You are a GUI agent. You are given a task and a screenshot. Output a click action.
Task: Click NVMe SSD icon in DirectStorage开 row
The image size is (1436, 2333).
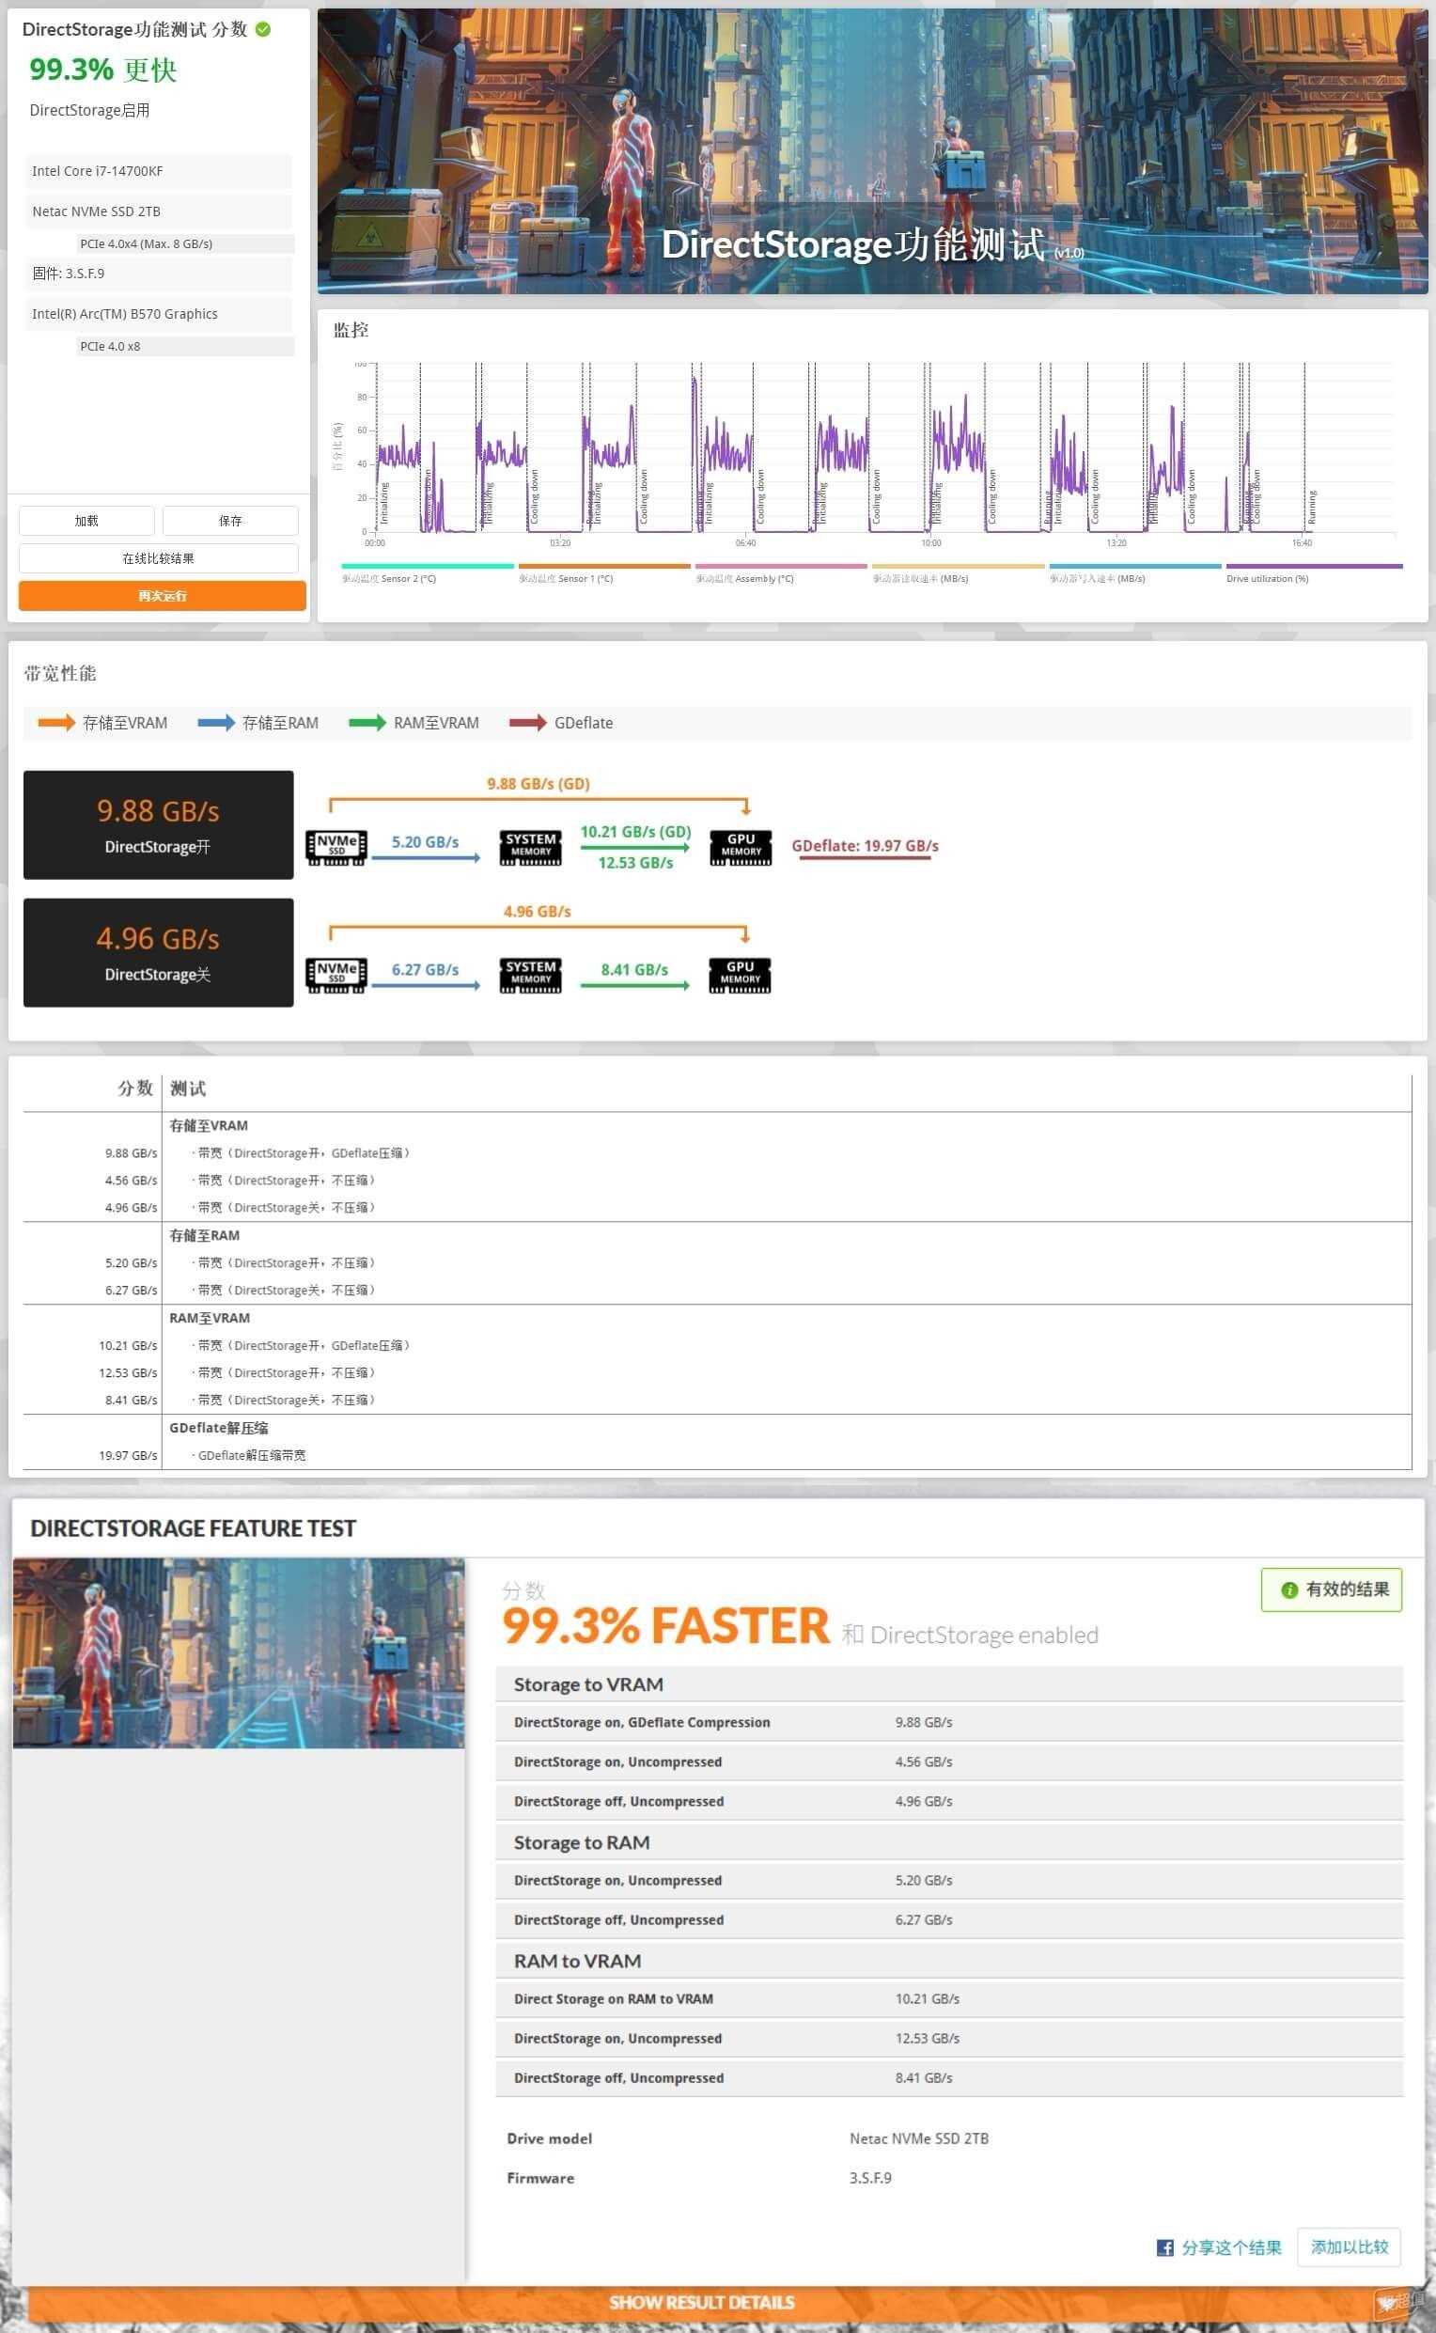(x=336, y=847)
